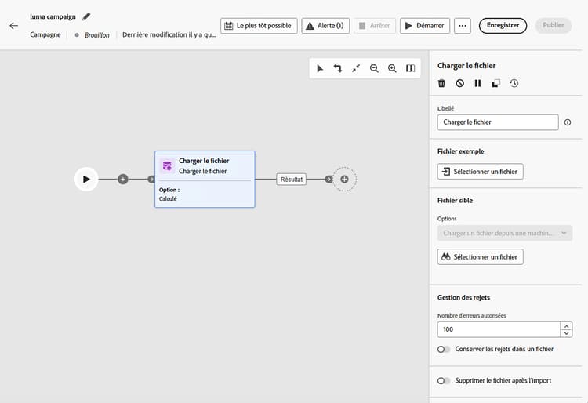Decrease the allowed errors number

(x=567, y=333)
